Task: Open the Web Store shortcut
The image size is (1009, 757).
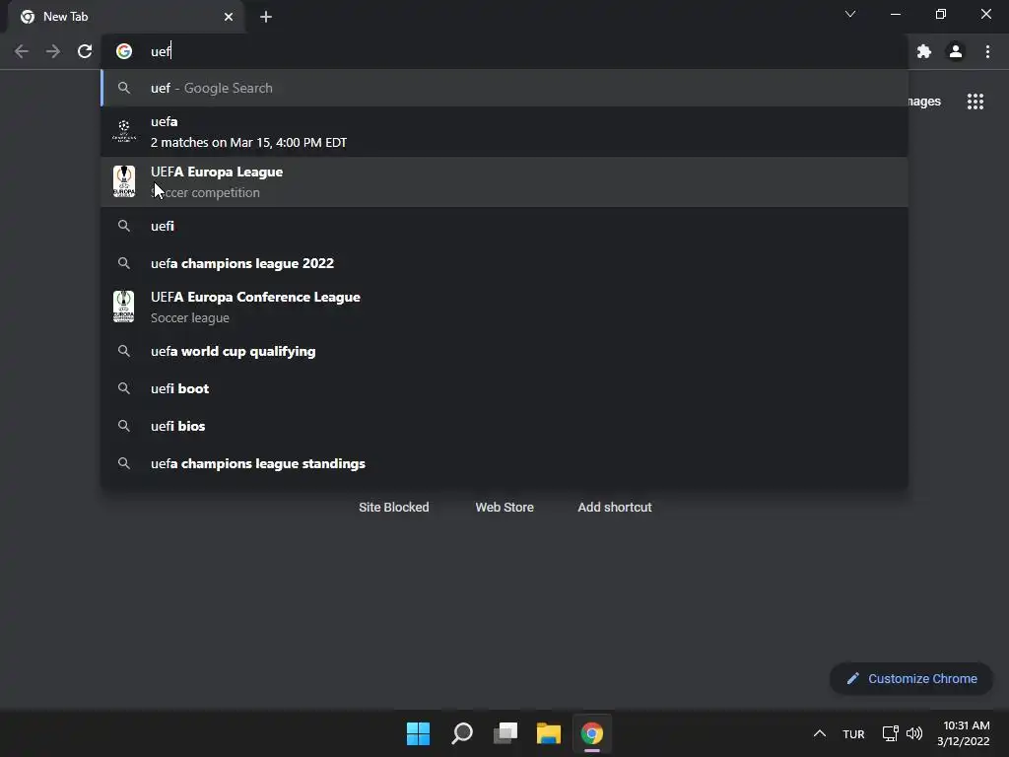Action: (504, 508)
